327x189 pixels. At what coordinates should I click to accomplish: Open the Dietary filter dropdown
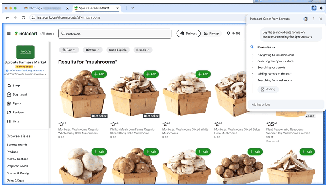(92, 50)
